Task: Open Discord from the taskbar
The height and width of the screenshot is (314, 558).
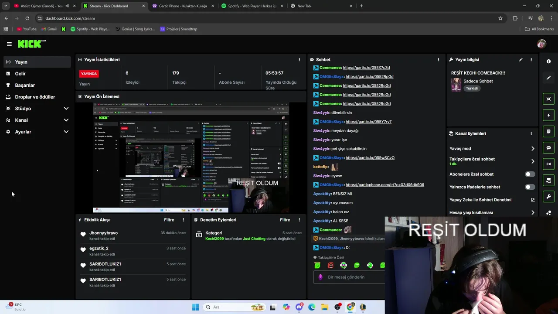Action: click(x=299, y=307)
